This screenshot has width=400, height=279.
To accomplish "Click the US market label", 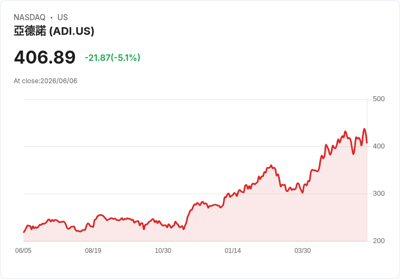I will (x=62, y=17).
